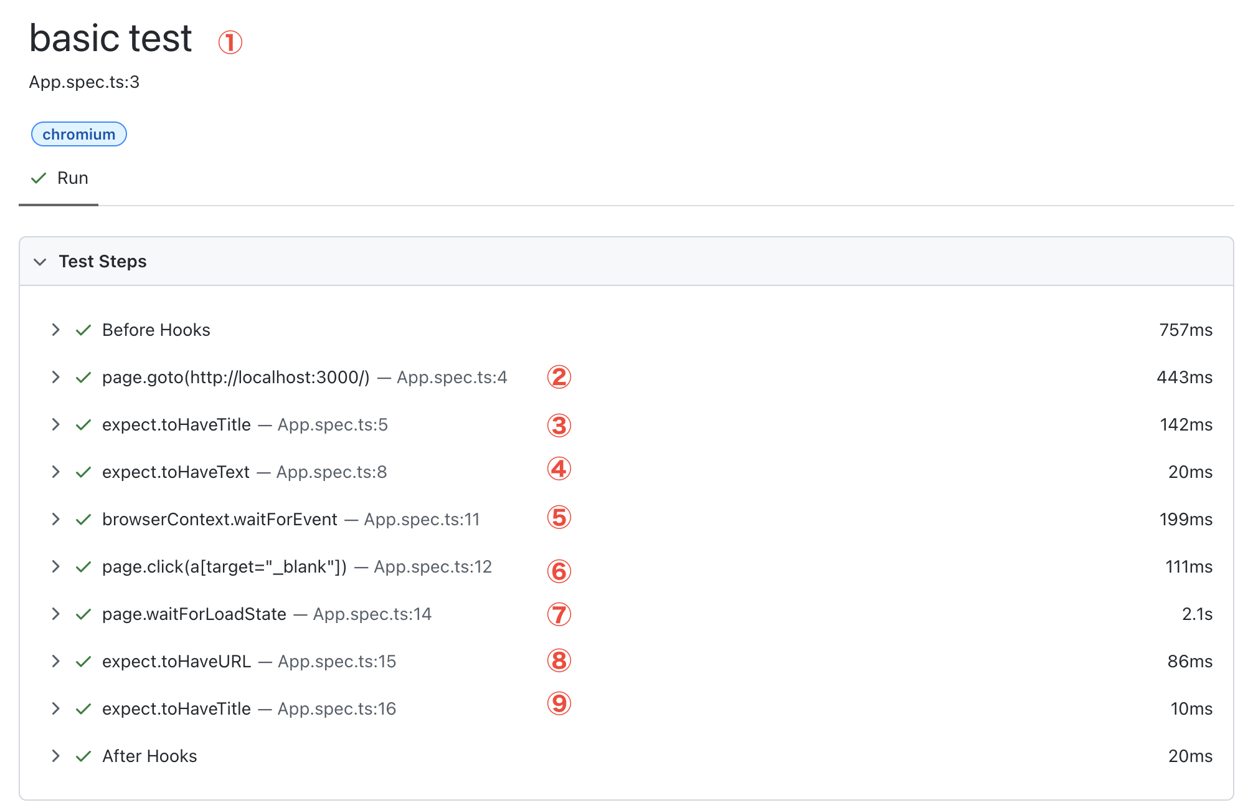The width and height of the screenshot is (1248, 810).
Task: Click the checkmark icon next to Before Hooks
Action: click(83, 330)
